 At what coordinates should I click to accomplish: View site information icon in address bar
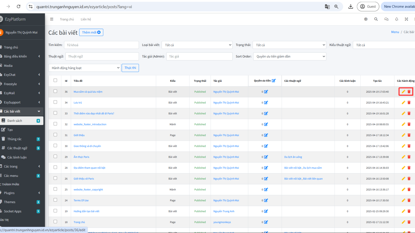(31, 7)
